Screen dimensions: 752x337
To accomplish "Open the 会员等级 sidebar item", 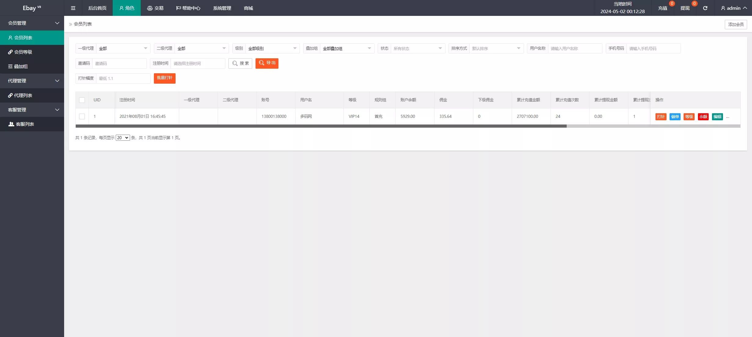I will (x=32, y=52).
